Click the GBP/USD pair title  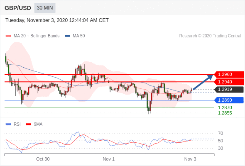point(18,8)
